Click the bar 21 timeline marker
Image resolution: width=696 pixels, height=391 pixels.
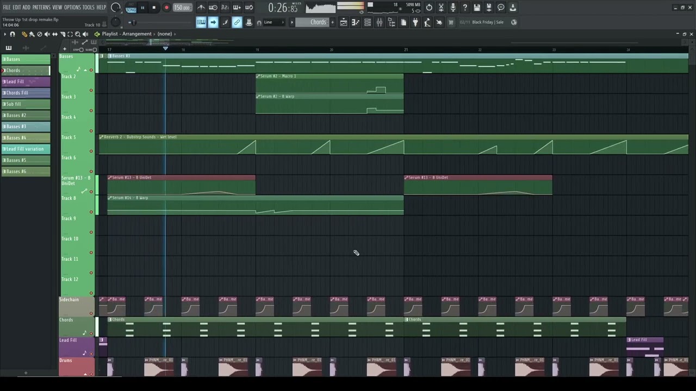point(406,49)
